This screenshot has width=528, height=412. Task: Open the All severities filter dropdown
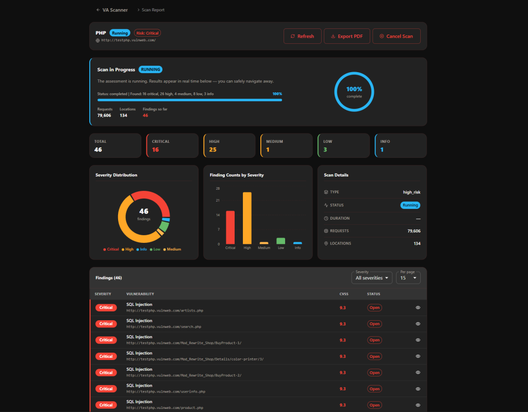[372, 277]
